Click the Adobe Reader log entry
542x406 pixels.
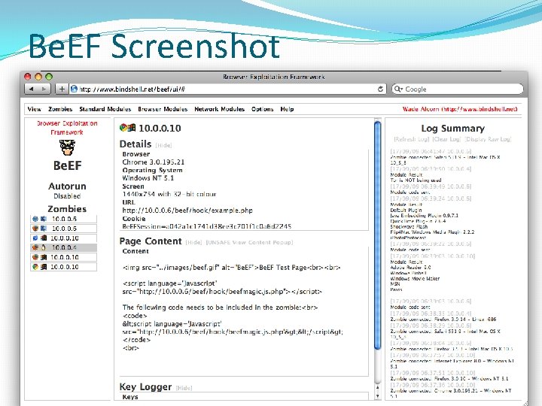[411, 267]
